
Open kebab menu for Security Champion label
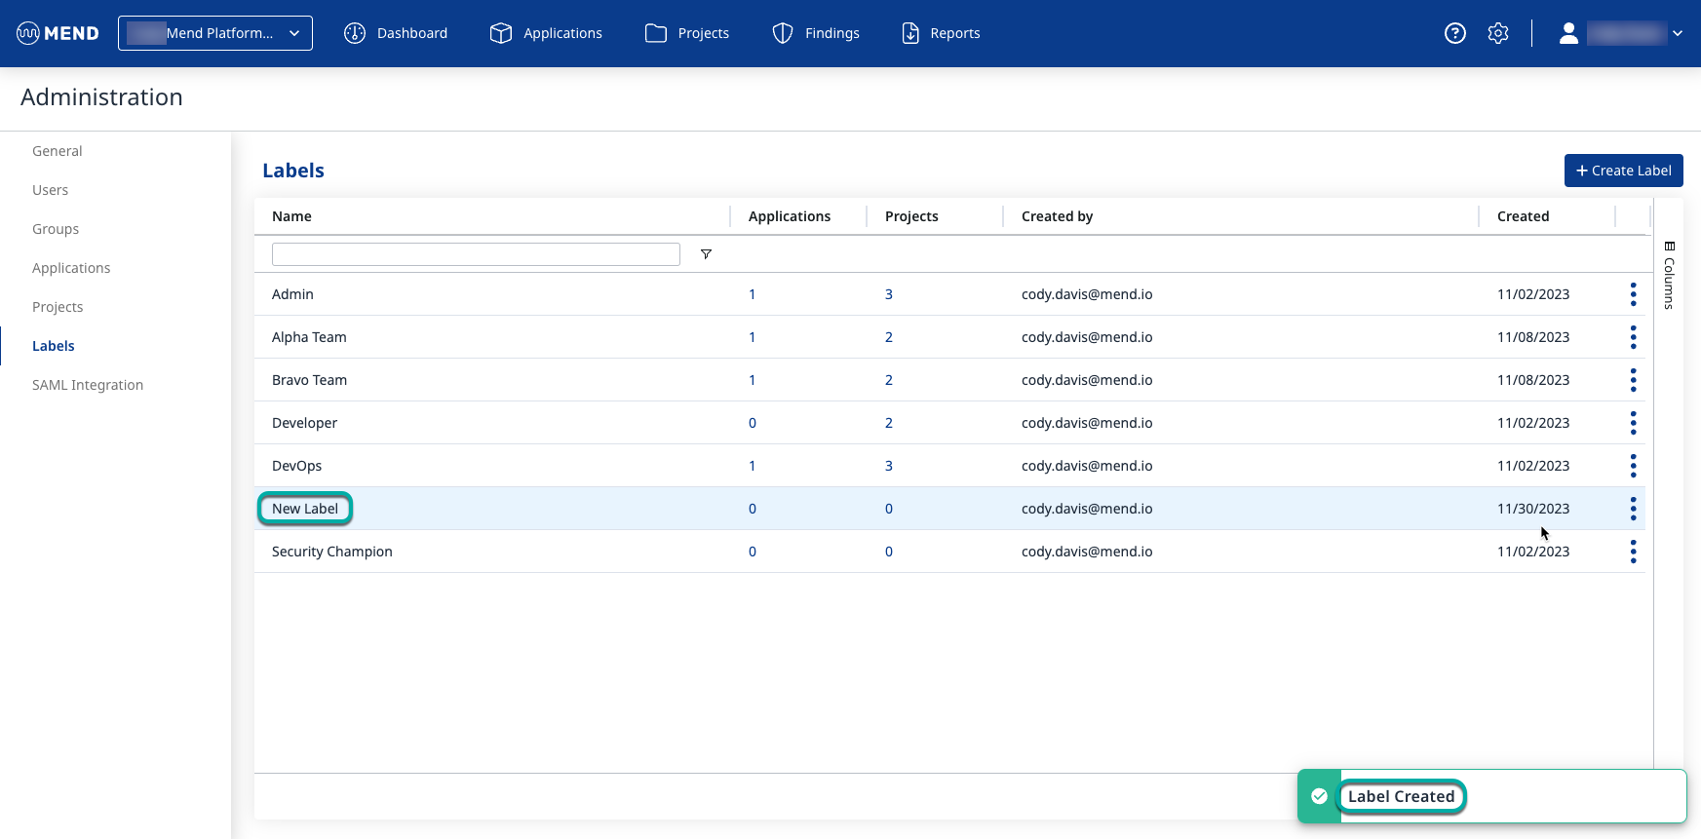pyautogui.click(x=1633, y=552)
